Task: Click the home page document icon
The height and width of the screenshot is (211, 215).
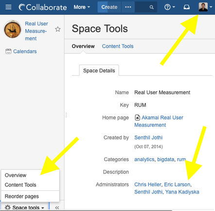Action: (137, 117)
